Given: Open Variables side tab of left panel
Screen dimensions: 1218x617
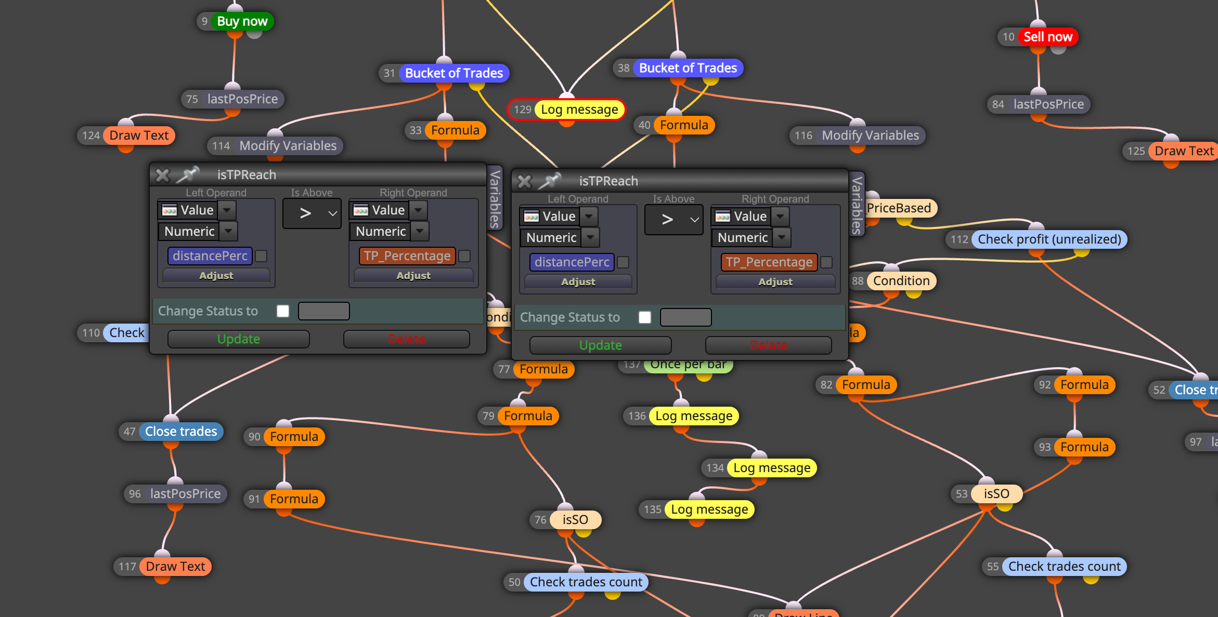Looking at the screenshot, I should pyautogui.click(x=495, y=199).
